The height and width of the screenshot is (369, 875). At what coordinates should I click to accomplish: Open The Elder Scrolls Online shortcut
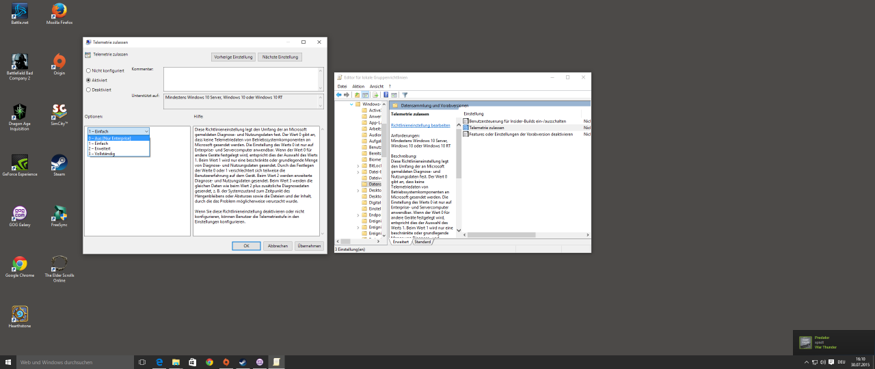click(59, 269)
